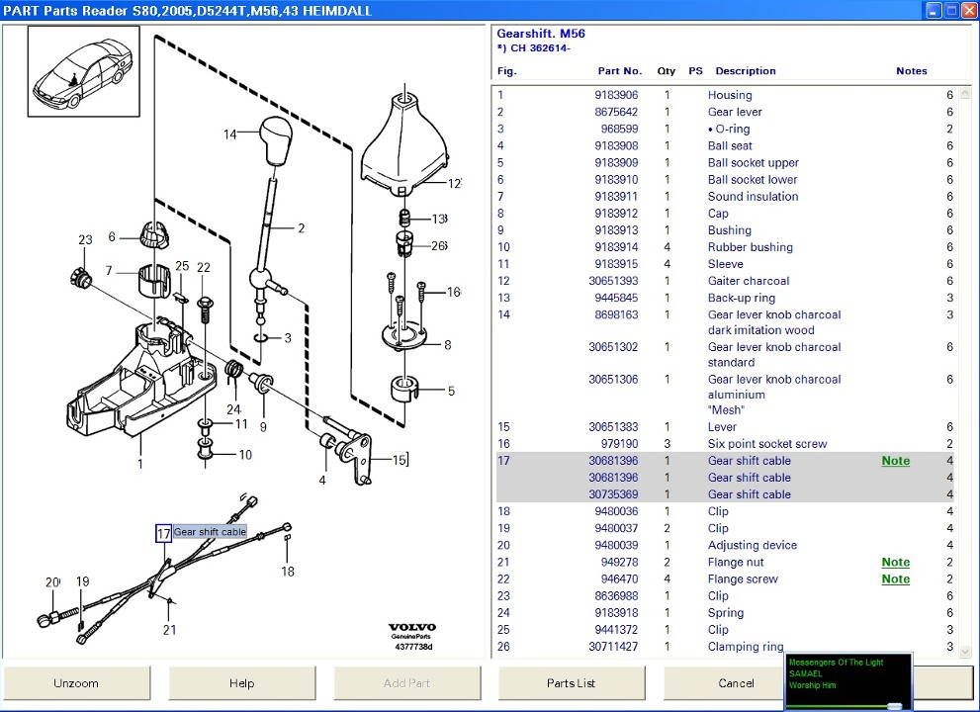Select the Ball socket upper row
Screen dimensions: 980x712
pos(725,162)
